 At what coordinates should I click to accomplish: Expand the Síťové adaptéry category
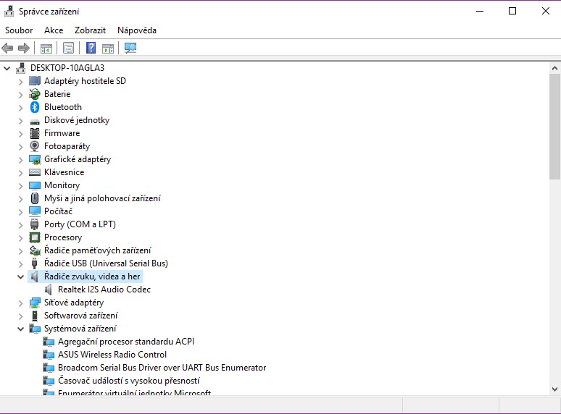[x=20, y=303]
